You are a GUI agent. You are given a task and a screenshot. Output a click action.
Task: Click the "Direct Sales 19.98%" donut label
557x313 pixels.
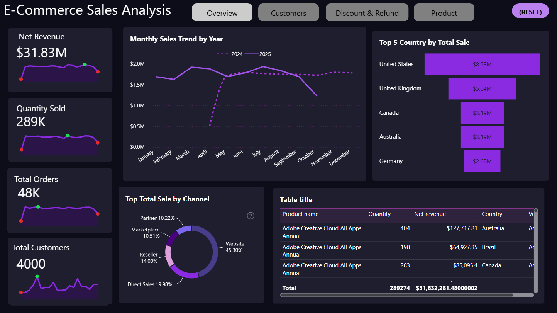pyautogui.click(x=150, y=284)
